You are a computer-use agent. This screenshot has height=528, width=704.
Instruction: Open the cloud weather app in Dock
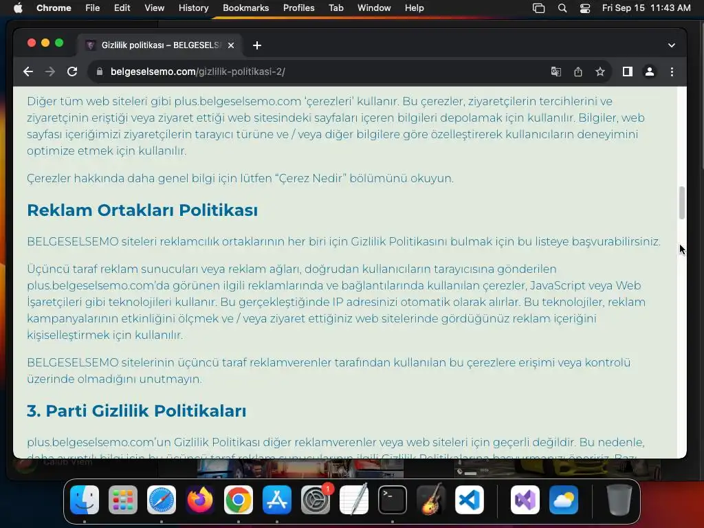pyautogui.click(x=564, y=500)
